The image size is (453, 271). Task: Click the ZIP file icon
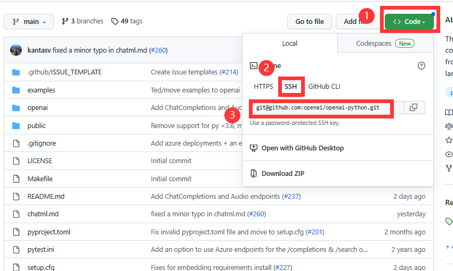[x=253, y=174]
